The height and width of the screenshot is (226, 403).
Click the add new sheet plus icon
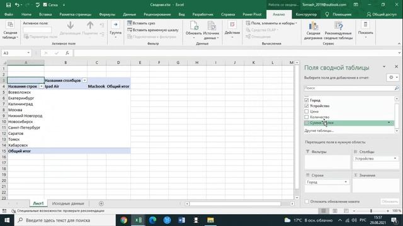(101, 203)
